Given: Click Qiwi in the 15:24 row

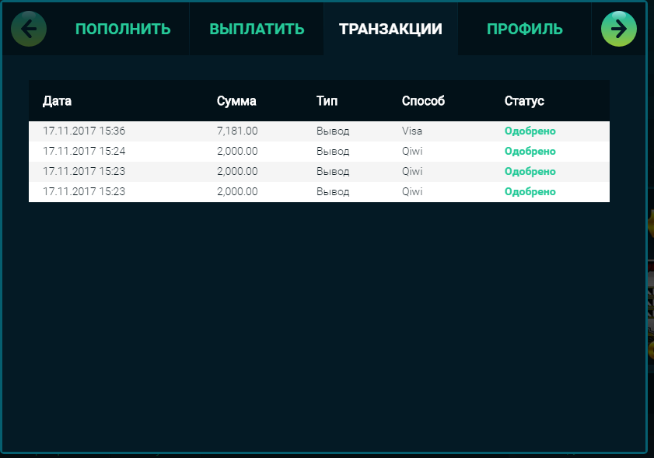Looking at the screenshot, I should coord(412,151).
